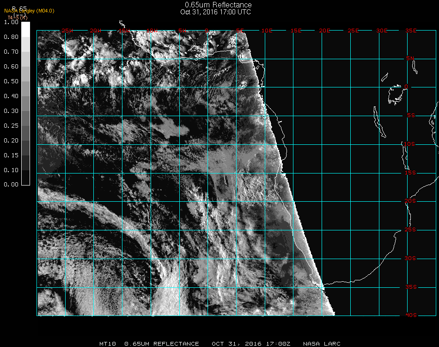Click the 35E longitude label
Screen dimensions: 439x347
[411, 31]
